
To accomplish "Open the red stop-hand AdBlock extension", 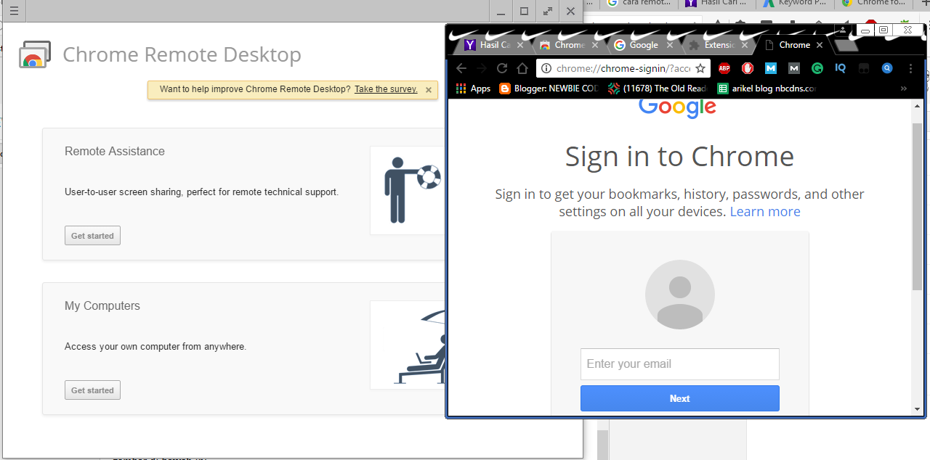I will [x=748, y=68].
